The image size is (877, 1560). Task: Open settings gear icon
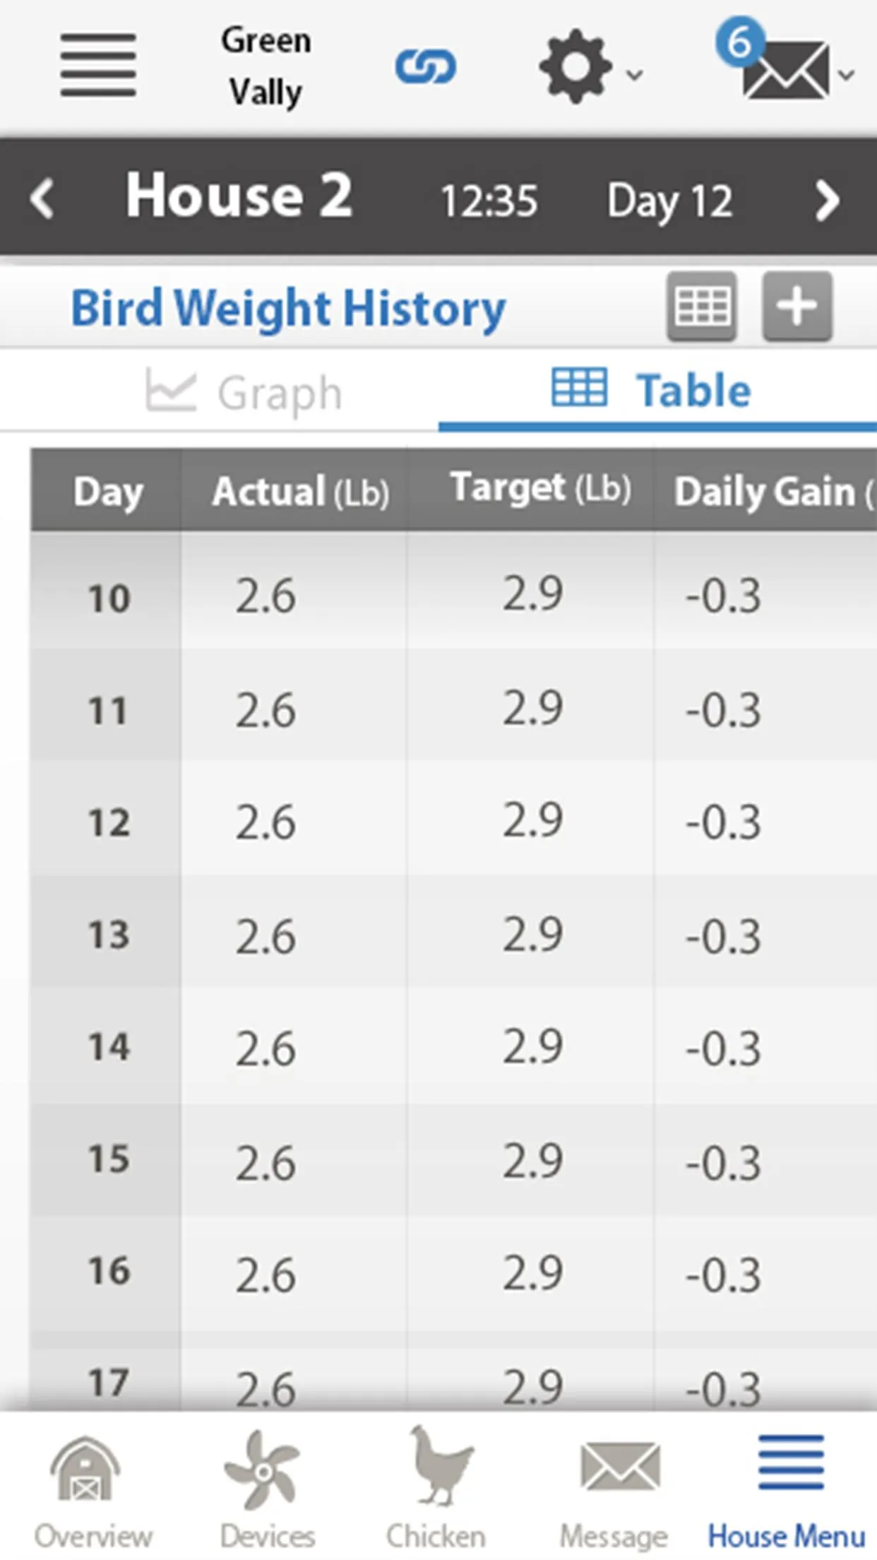(x=575, y=66)
